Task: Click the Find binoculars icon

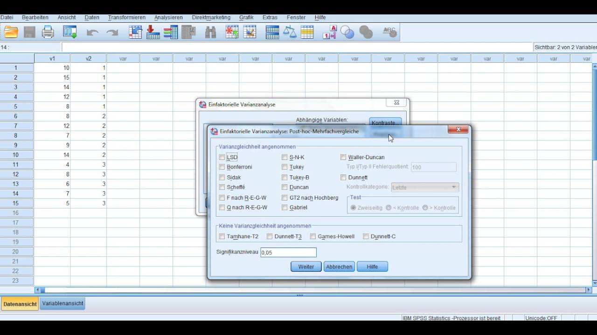Action: (x=210, y=32)
